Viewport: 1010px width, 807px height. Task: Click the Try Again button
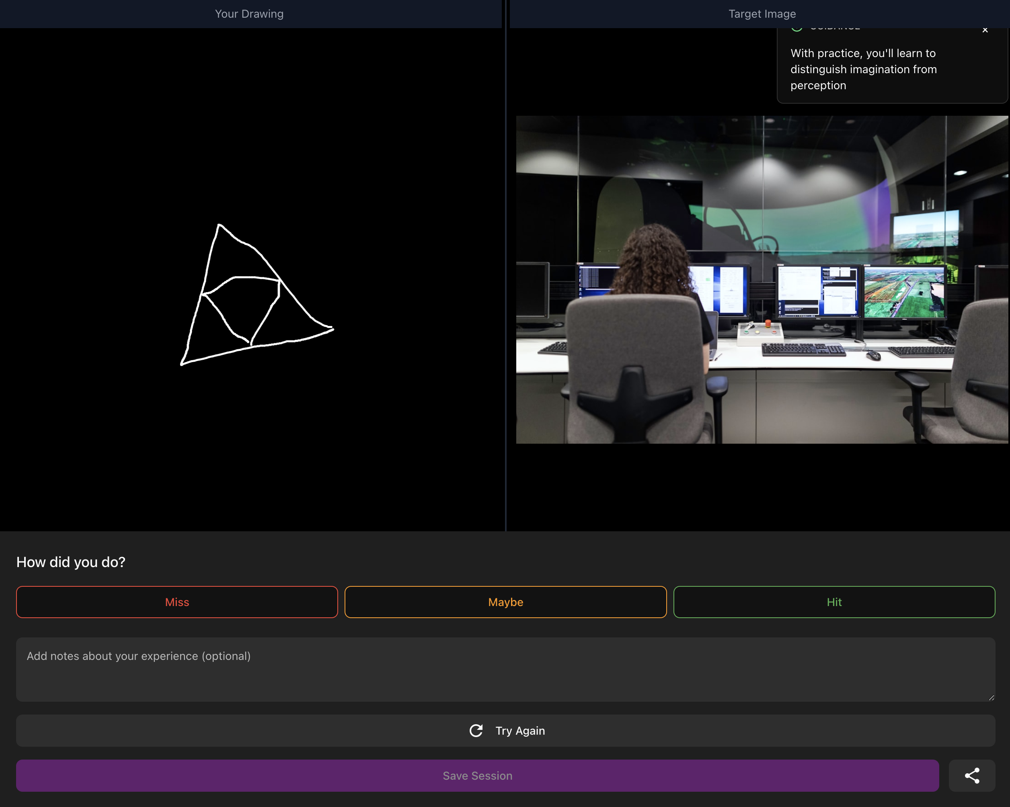pyautogui.click(x=505, y=731)
